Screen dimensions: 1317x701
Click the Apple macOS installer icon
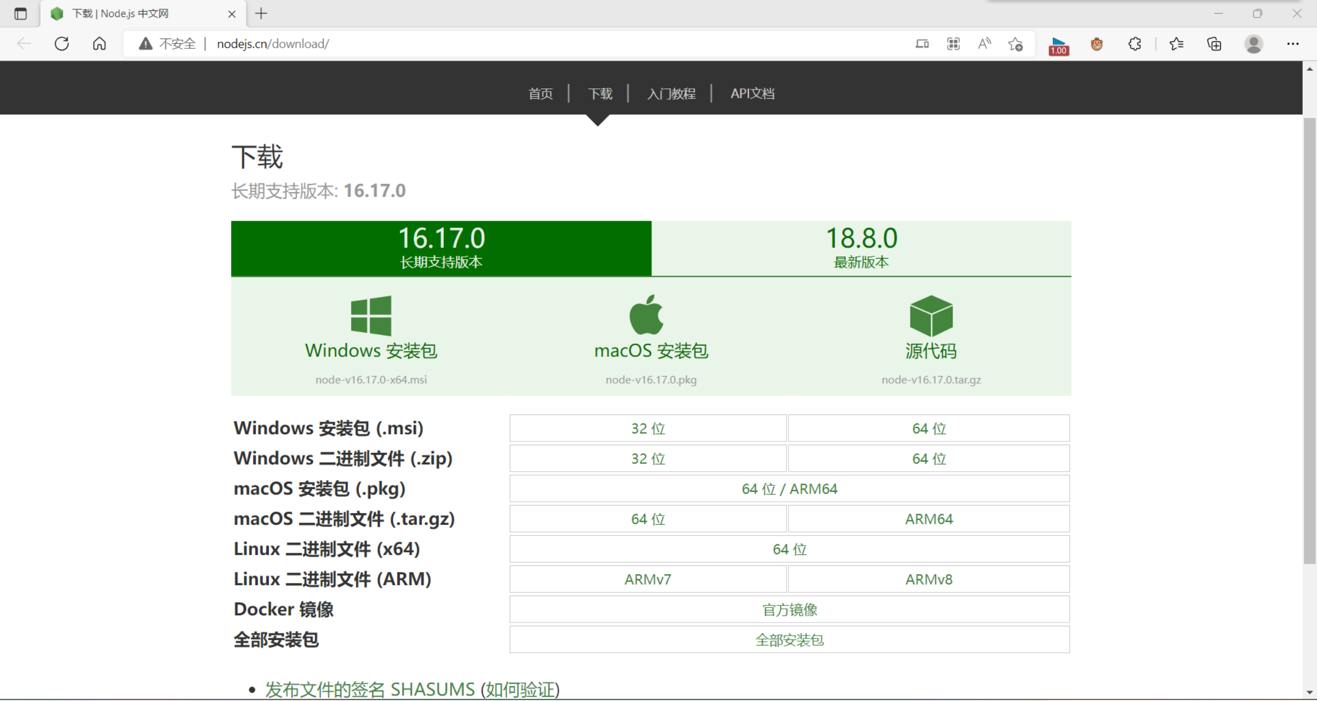click(646, 315)
